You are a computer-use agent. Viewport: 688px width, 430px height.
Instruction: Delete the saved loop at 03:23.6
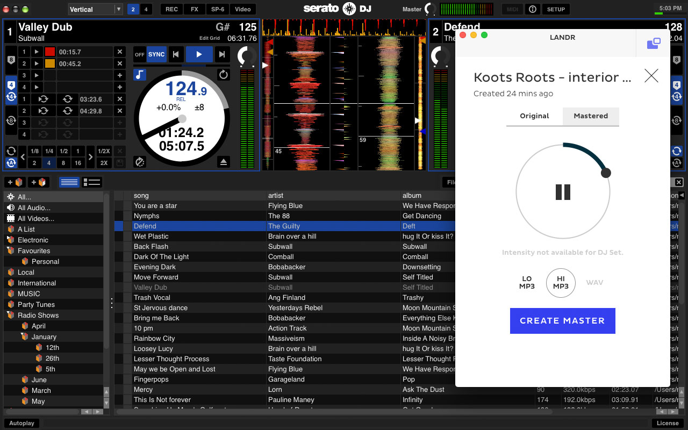(120, 99)
